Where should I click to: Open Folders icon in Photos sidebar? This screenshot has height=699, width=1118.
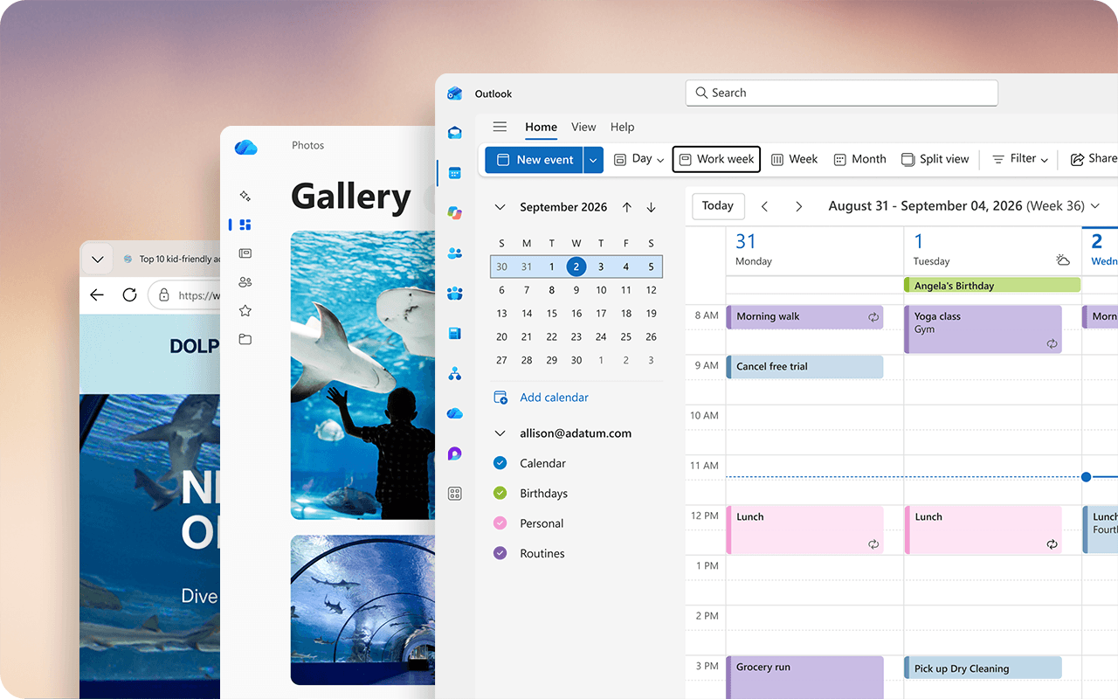tap(245, 339)
